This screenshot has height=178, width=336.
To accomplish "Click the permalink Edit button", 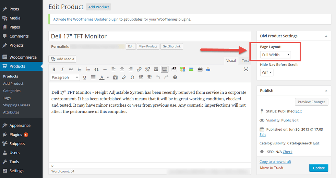I will tap(131, 46).
